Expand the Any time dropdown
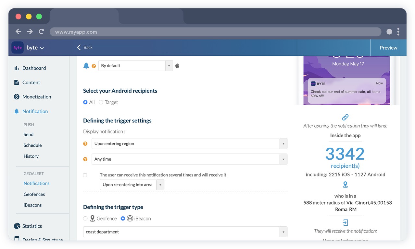Viewport: 415px width, 249px height. pyautogui.click(x=189, y=159)
